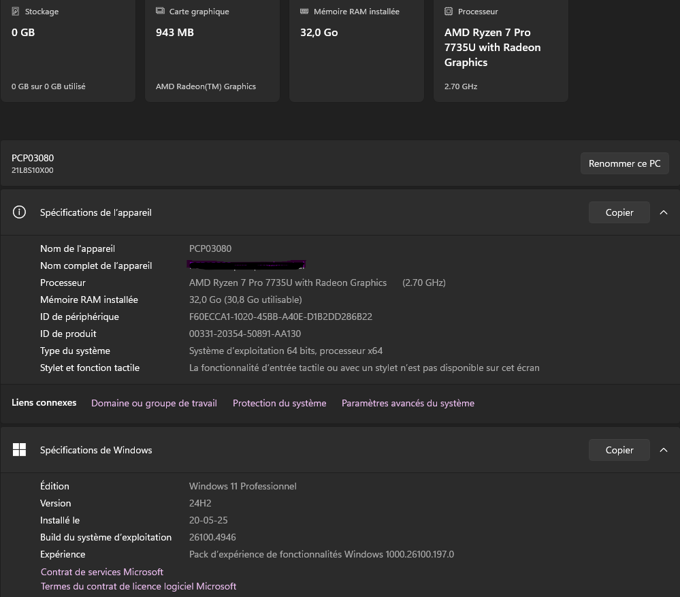Click the PCP03080 title above model 21L8S10X00
Viewport: 680px width, 597px height.
pyautogui.click(x=33, y=158)
